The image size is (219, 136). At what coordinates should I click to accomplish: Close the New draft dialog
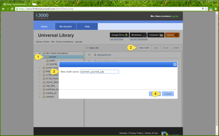175,65
